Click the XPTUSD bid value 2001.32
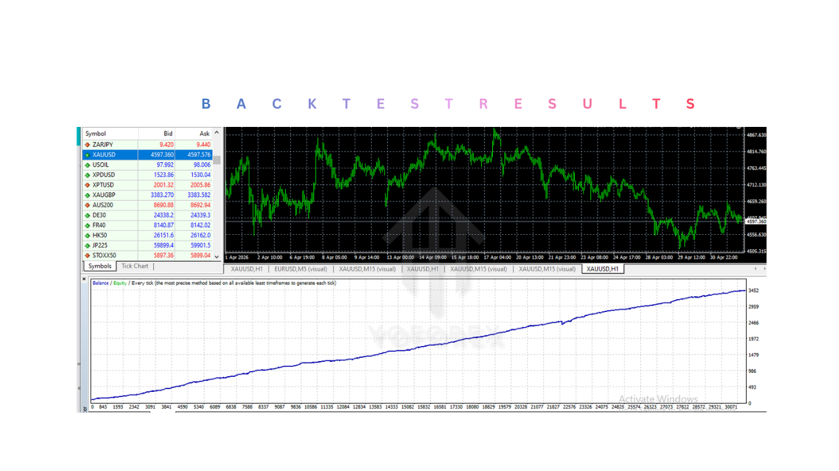The height and width of the screenshot is (471, 839). click(x=164, y=185)
